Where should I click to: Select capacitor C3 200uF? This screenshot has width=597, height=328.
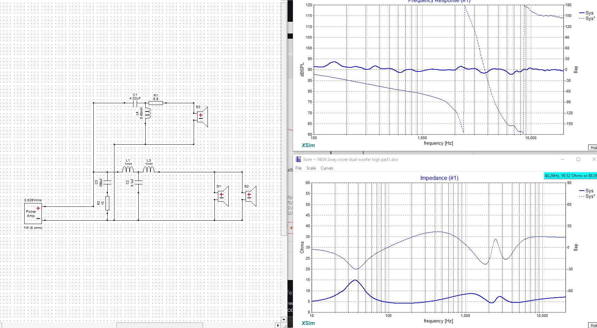click(x=107, y=182)
